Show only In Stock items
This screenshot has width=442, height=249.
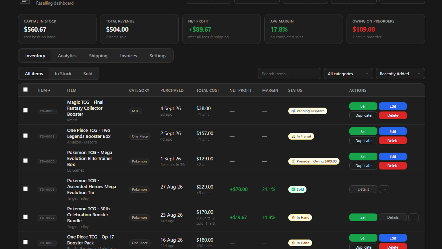click(63, 74)
